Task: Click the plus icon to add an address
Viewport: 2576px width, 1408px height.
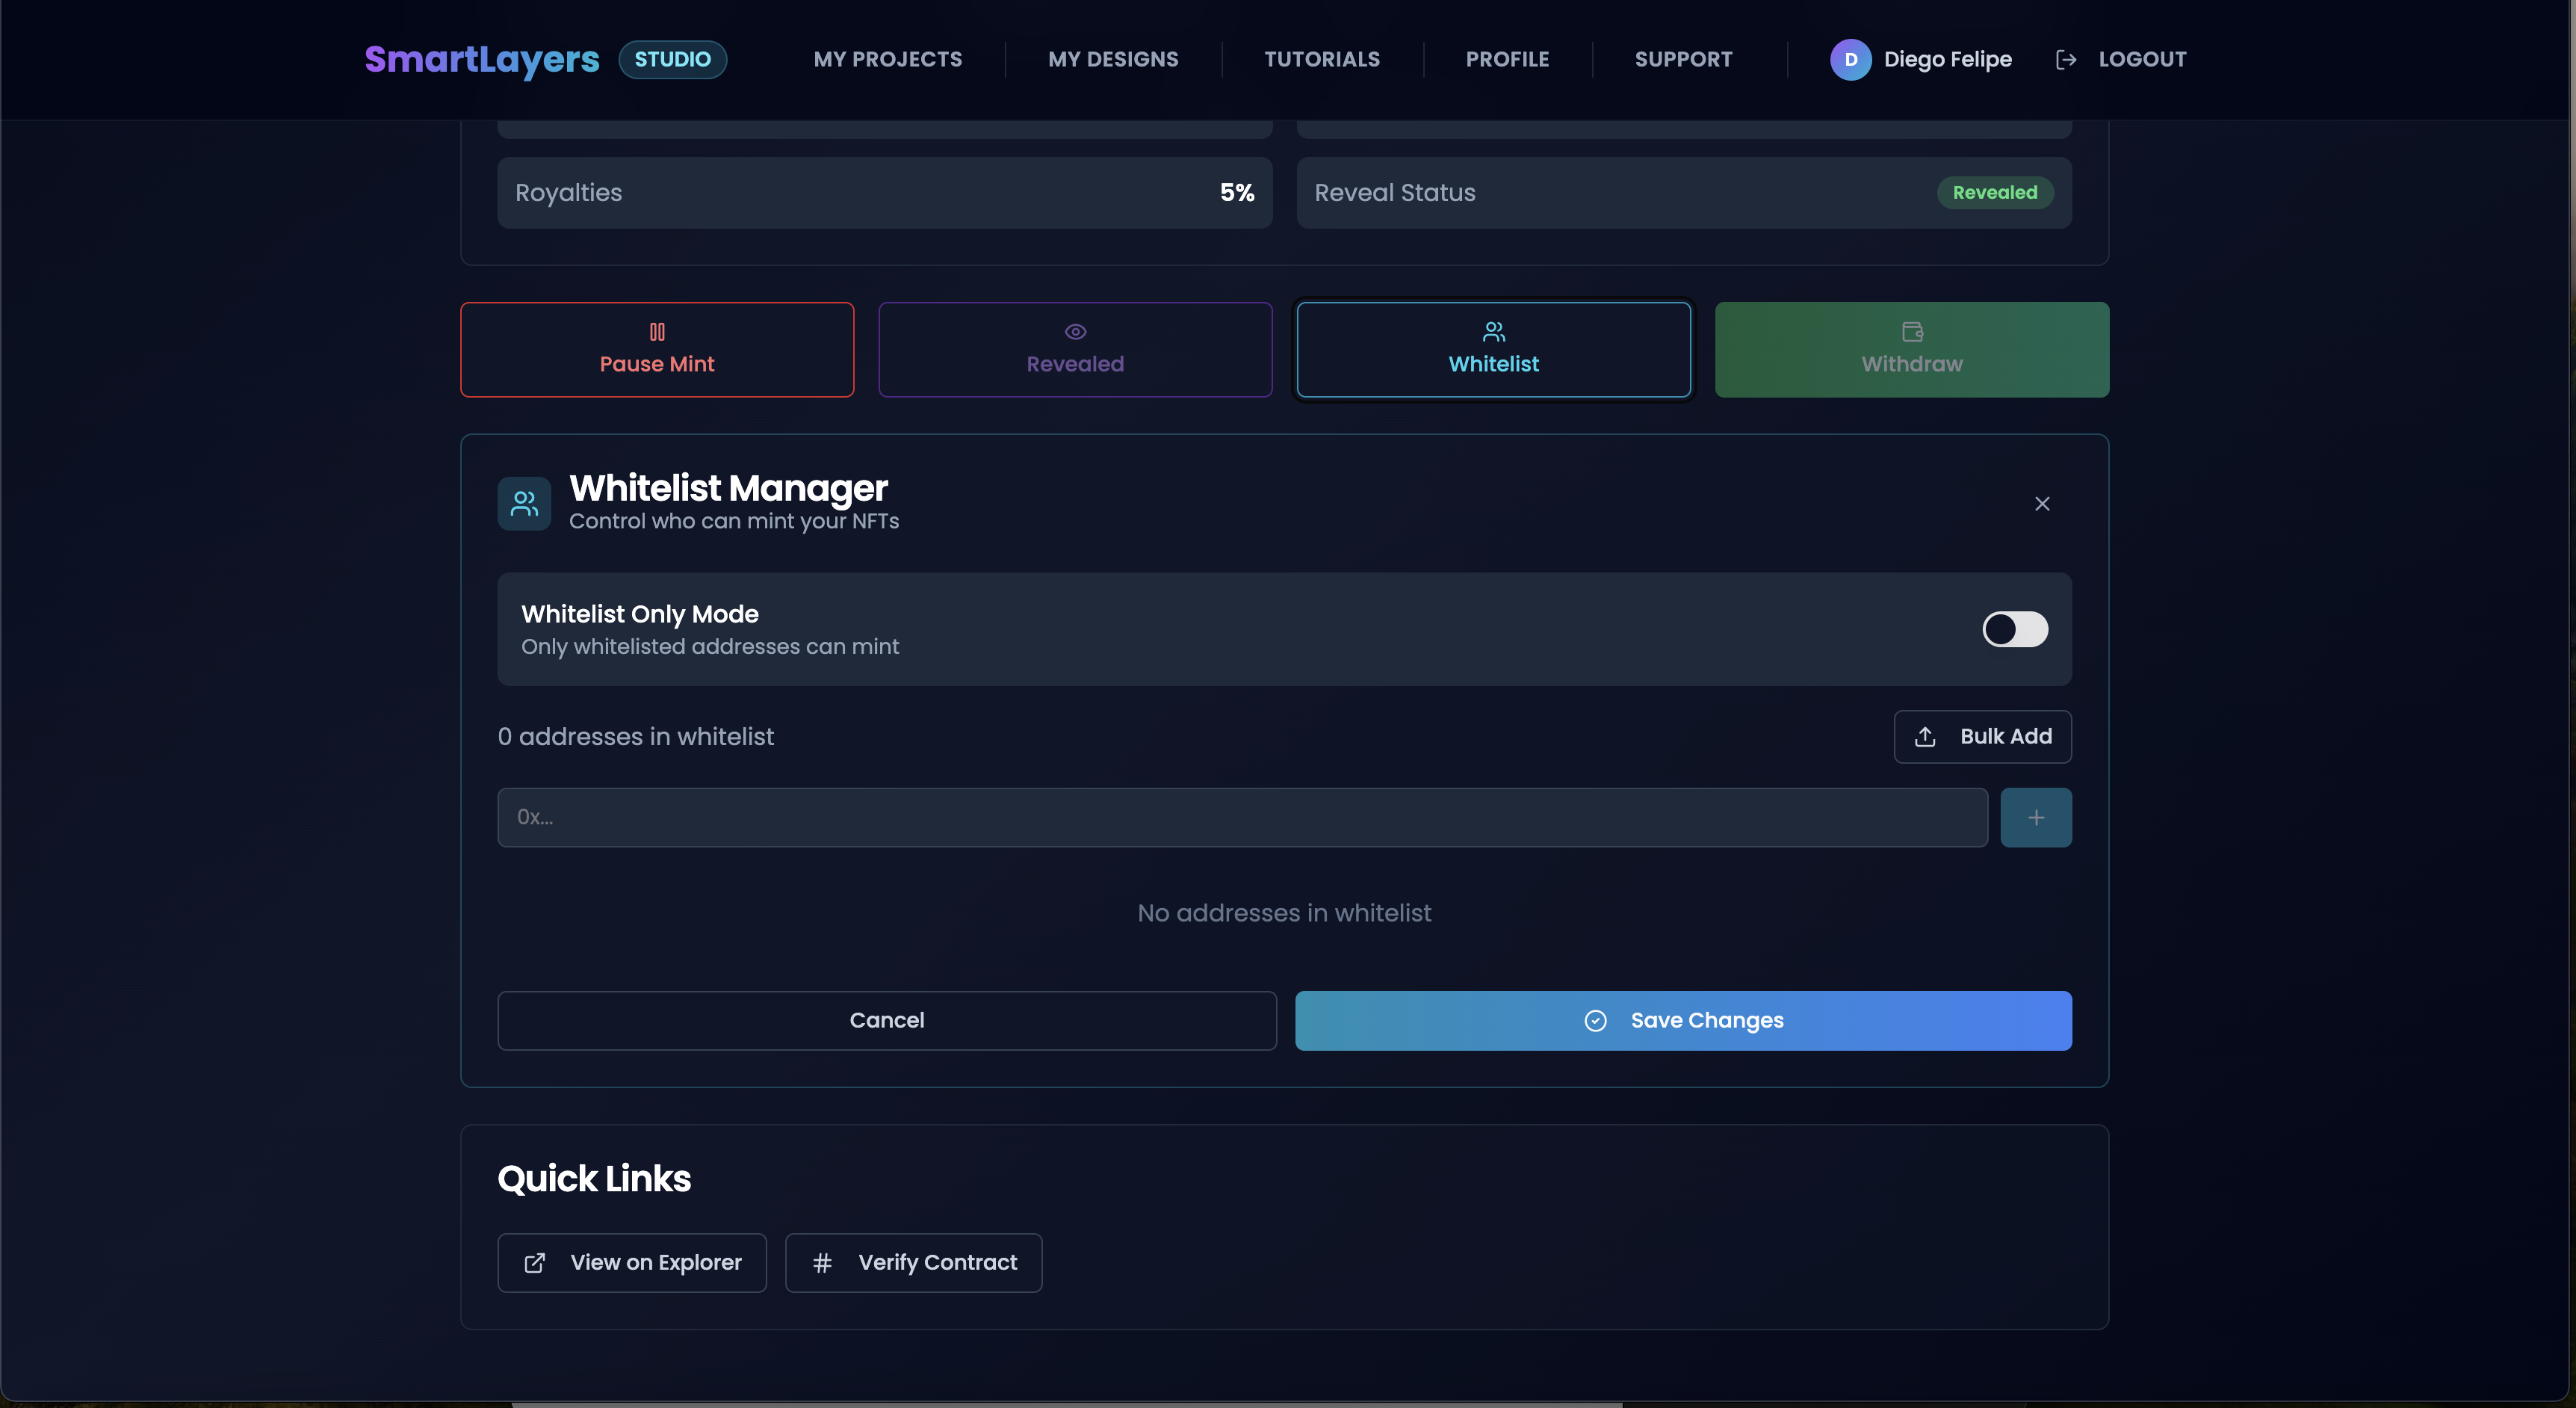Action: (x=2036, y=817)
